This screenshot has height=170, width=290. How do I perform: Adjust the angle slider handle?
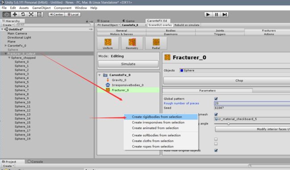(228, 124)
